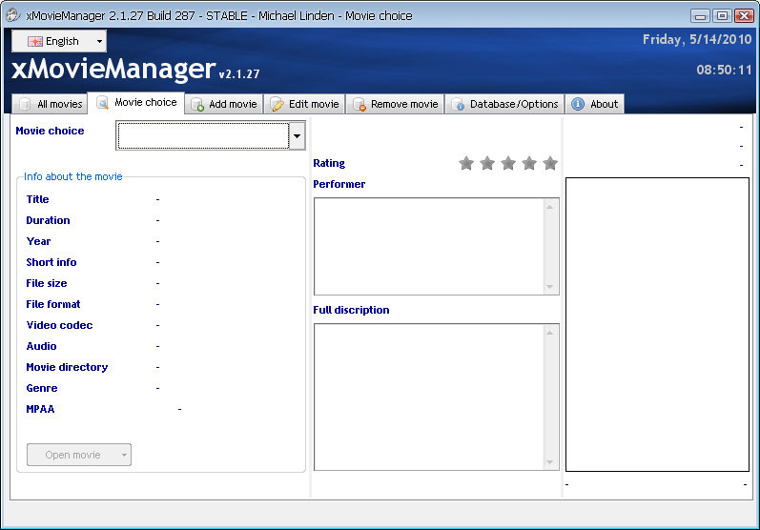
Task: Maximize the xMovieManager window
Action: [x=722, y=15]
